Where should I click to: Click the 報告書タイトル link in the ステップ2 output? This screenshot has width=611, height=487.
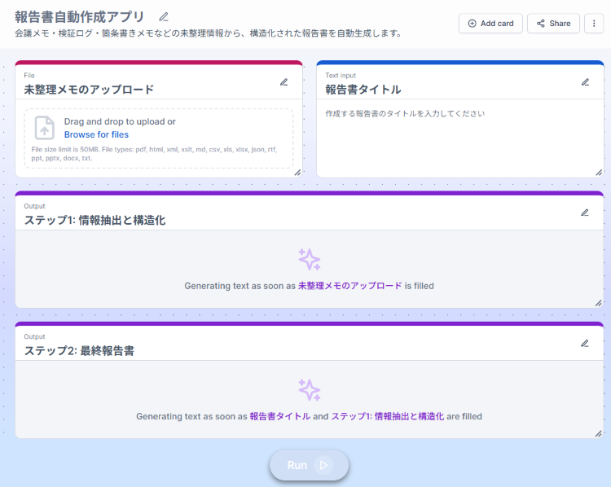pos(279,416)
